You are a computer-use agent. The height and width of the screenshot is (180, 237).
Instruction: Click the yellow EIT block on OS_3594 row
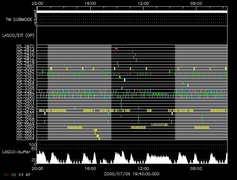pyautogui.click(x=99, y=138)
